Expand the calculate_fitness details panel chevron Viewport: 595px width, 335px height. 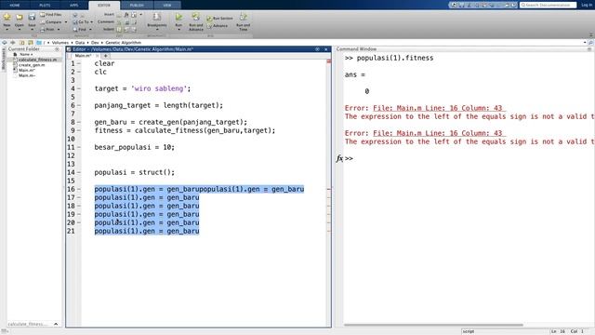(56, 324)
